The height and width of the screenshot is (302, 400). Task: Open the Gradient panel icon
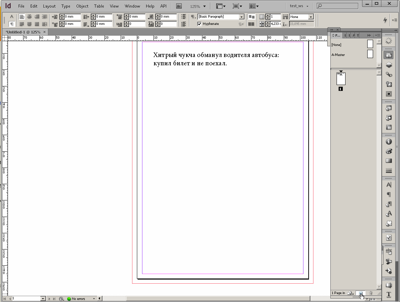(389, 161)
